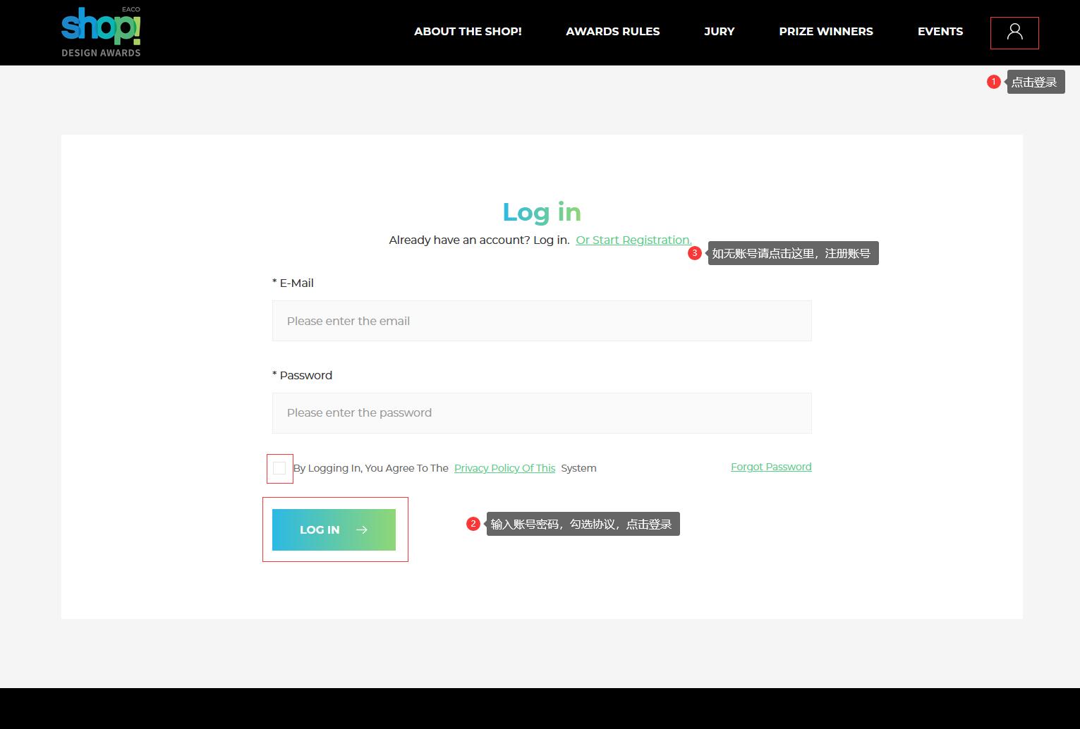This screenshot has height=729, width=1080.
Task: Click the red number 3 annotation badge
Action: point(694,253)
